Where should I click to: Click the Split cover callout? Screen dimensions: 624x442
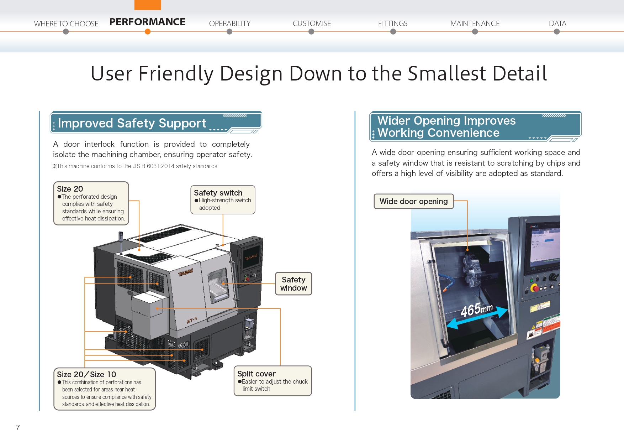pyautogui.click(x=273, y=381)
